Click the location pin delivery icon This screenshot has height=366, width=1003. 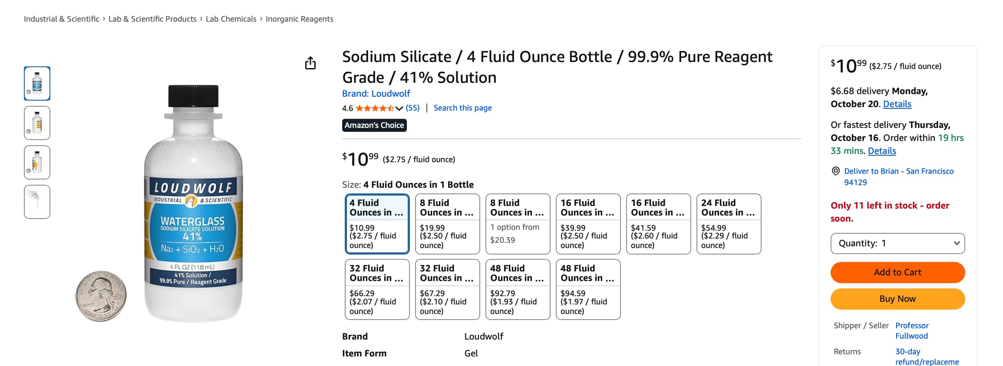835,171
